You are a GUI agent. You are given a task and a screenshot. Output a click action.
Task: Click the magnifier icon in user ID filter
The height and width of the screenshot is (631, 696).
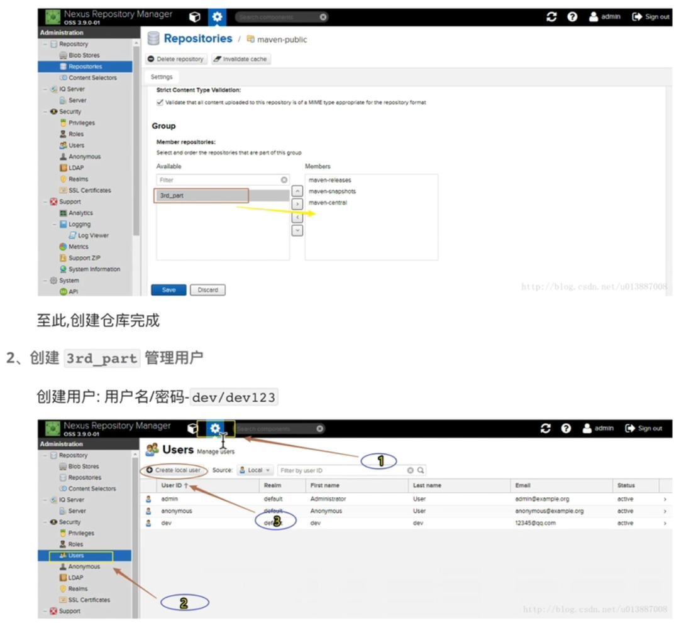421,471
